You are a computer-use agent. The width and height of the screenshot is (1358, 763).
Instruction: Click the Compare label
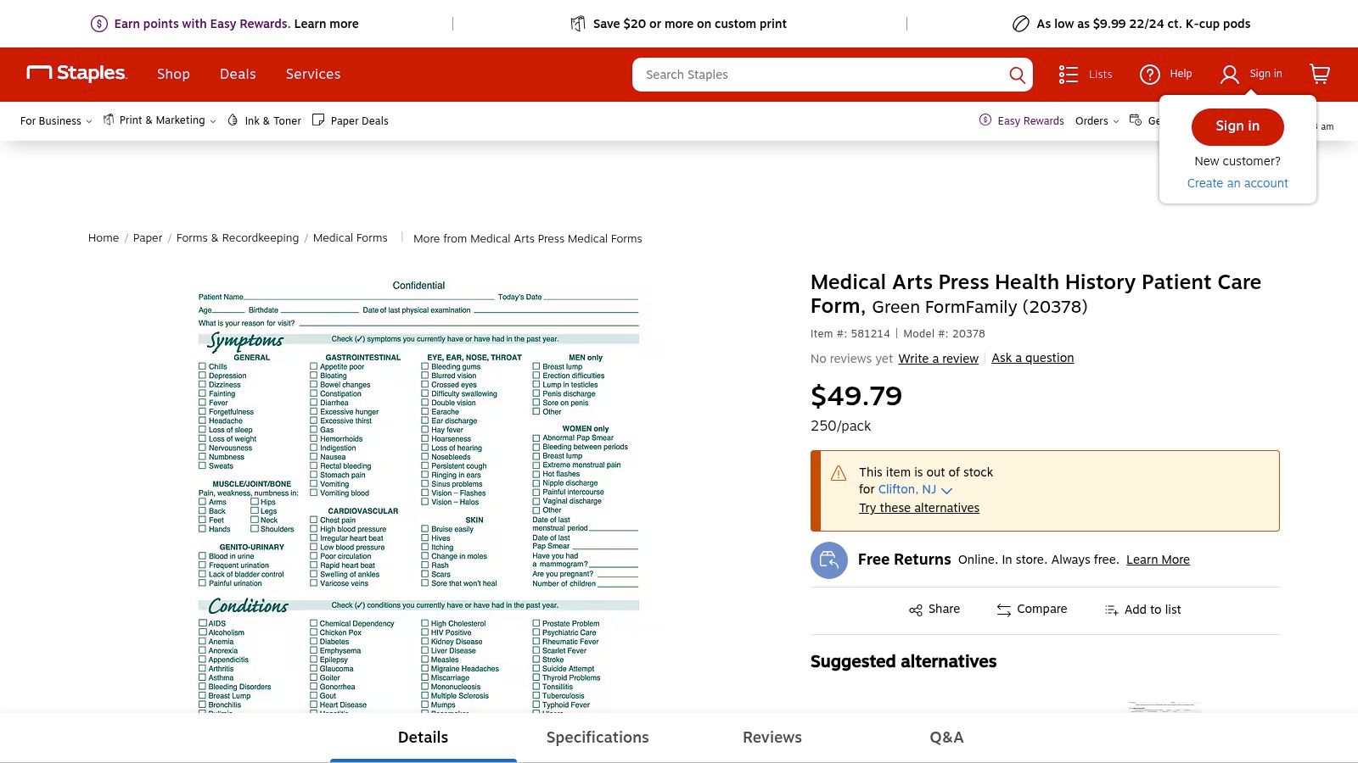coord(1042,609)
